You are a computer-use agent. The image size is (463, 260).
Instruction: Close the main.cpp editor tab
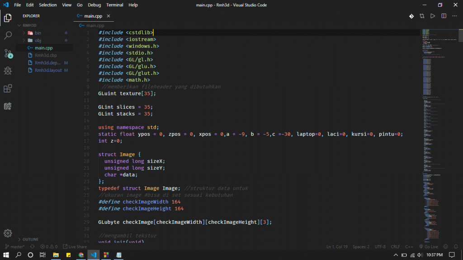click(109, 16)
